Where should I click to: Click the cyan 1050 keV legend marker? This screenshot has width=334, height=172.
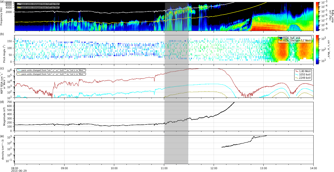point(297,75)
